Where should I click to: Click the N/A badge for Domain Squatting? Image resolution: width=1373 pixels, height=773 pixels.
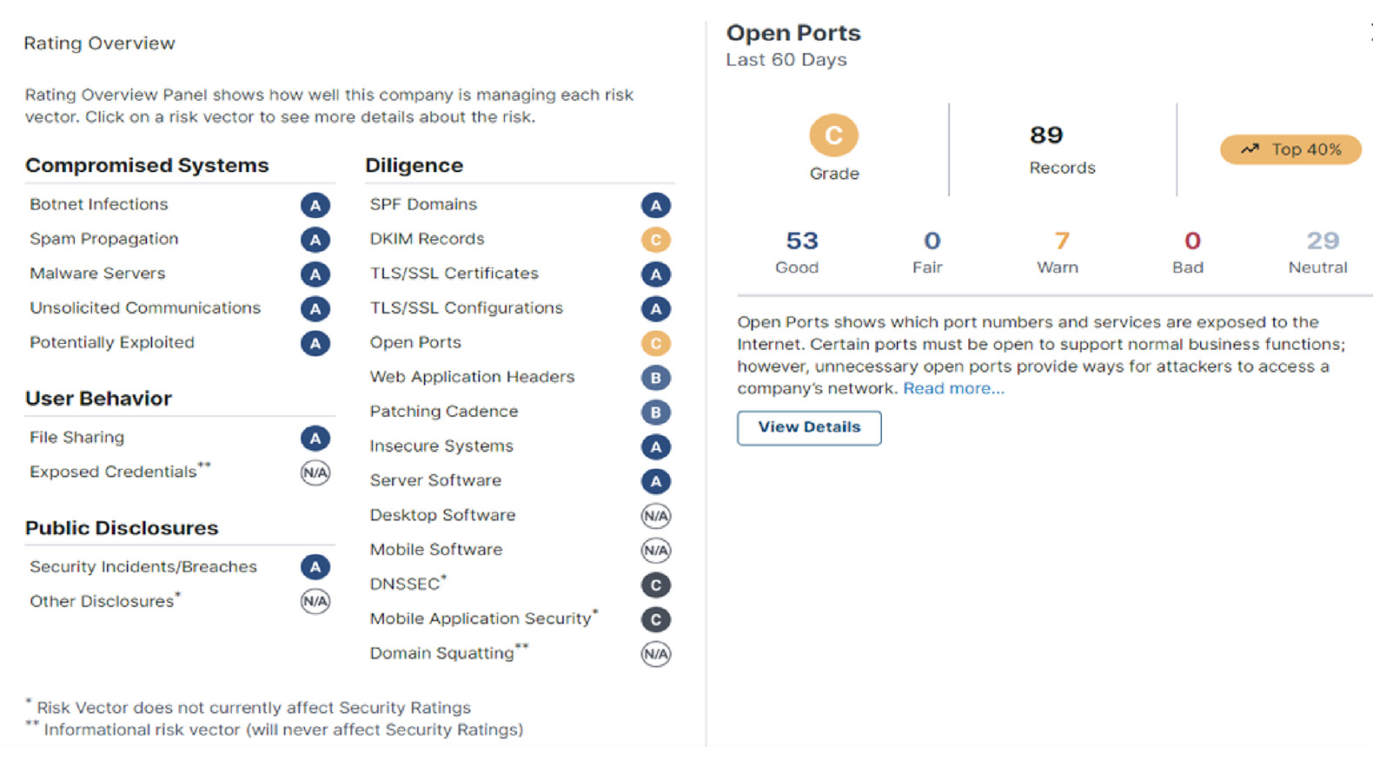656,654
